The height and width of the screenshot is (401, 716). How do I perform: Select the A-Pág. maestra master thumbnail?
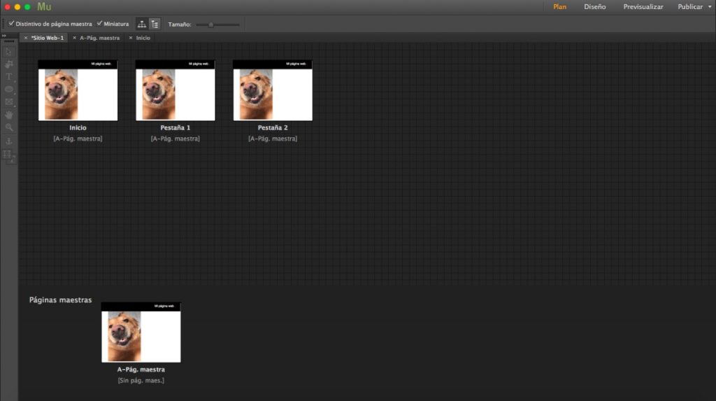(x=141, y=332)
